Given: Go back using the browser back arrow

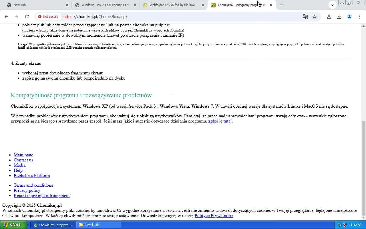Looking at the screenshot, I should click(6, 17).
